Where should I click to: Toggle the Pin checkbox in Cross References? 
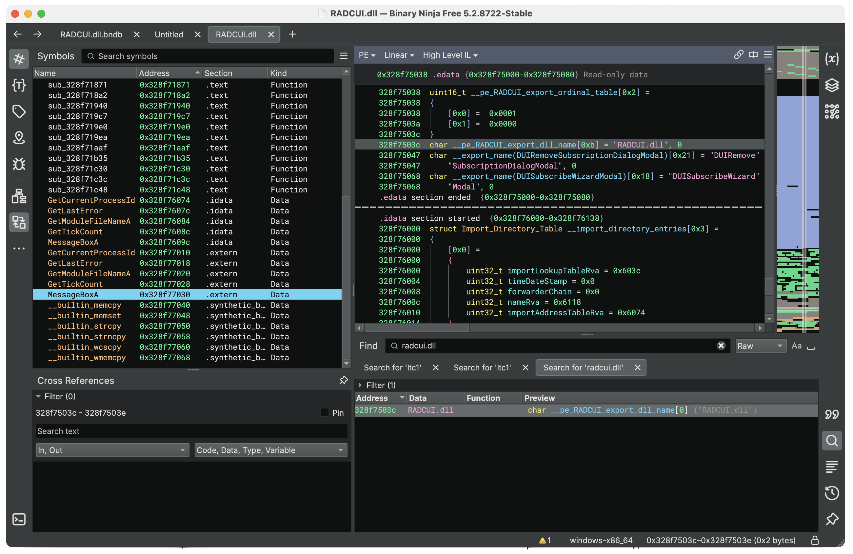coord(324,412)
